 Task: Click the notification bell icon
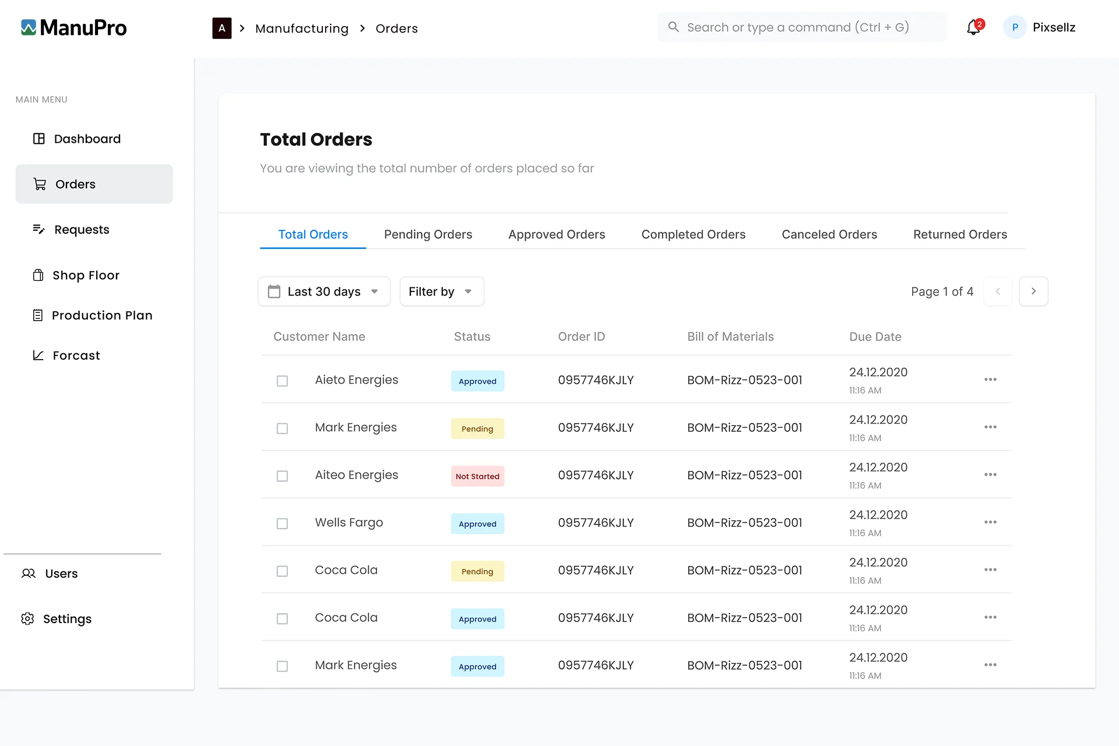[x=973, y=27]
